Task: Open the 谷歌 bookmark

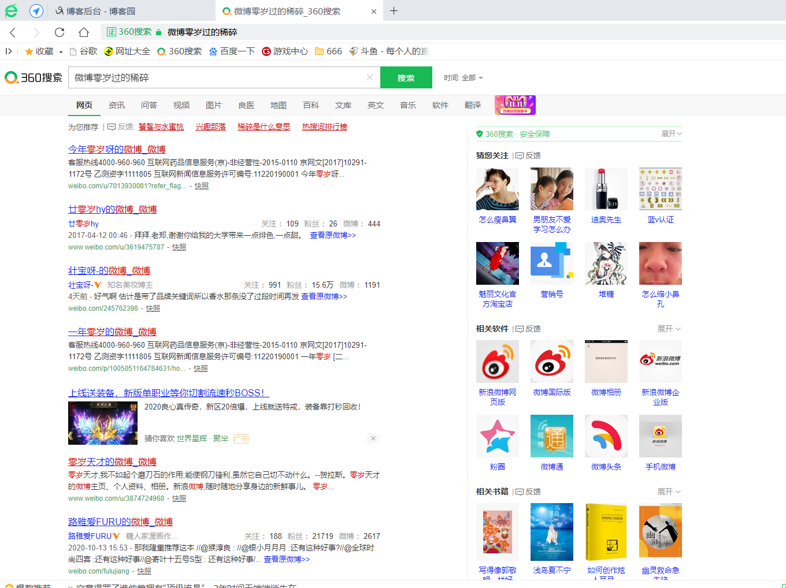Action: pyautogui.click(x=83, y=51)
